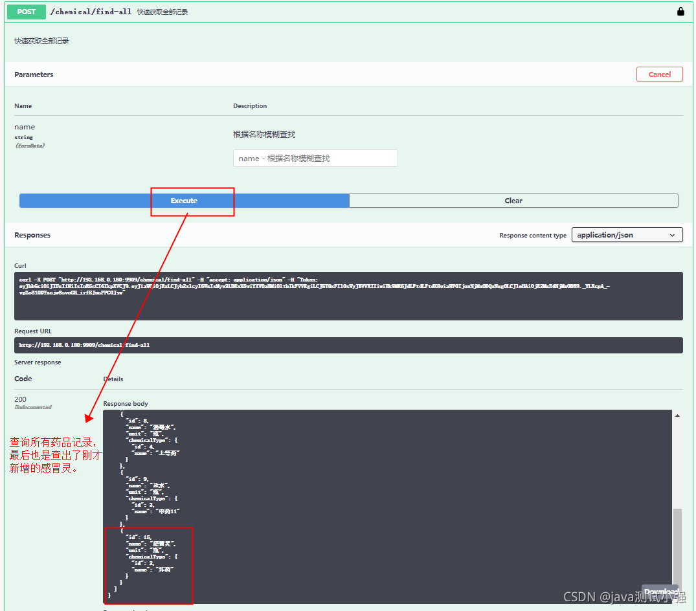Click the Clear button
696x611 pixels.
[513, 201]
